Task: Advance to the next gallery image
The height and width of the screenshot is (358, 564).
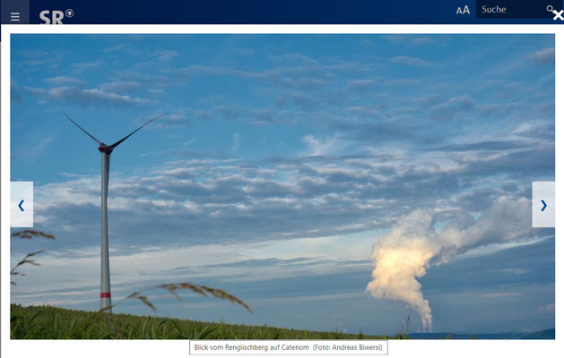Action: coord(543,204)
